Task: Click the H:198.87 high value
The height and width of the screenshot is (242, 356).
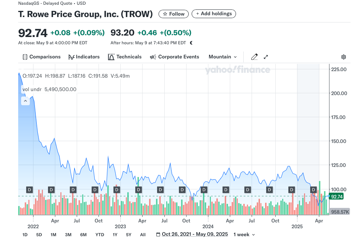Action: point(55,76)
